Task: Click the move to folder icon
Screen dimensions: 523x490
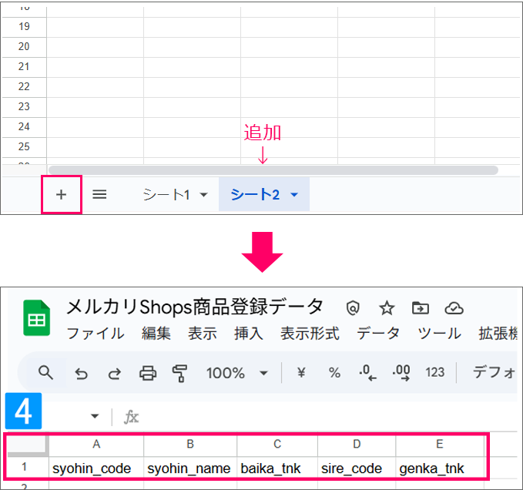Action: pyautogui.click(x=421, y=308)
